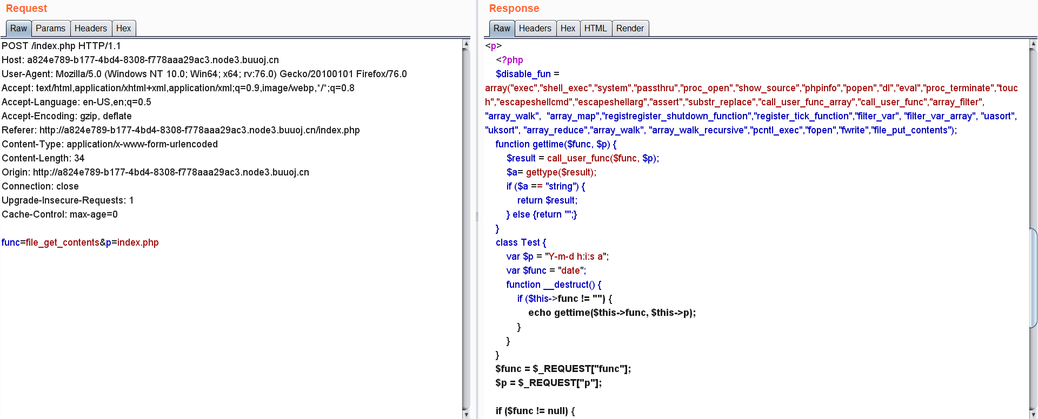Click the Origin header line
The image size is (1038, 419).
[x=155, y=172]
